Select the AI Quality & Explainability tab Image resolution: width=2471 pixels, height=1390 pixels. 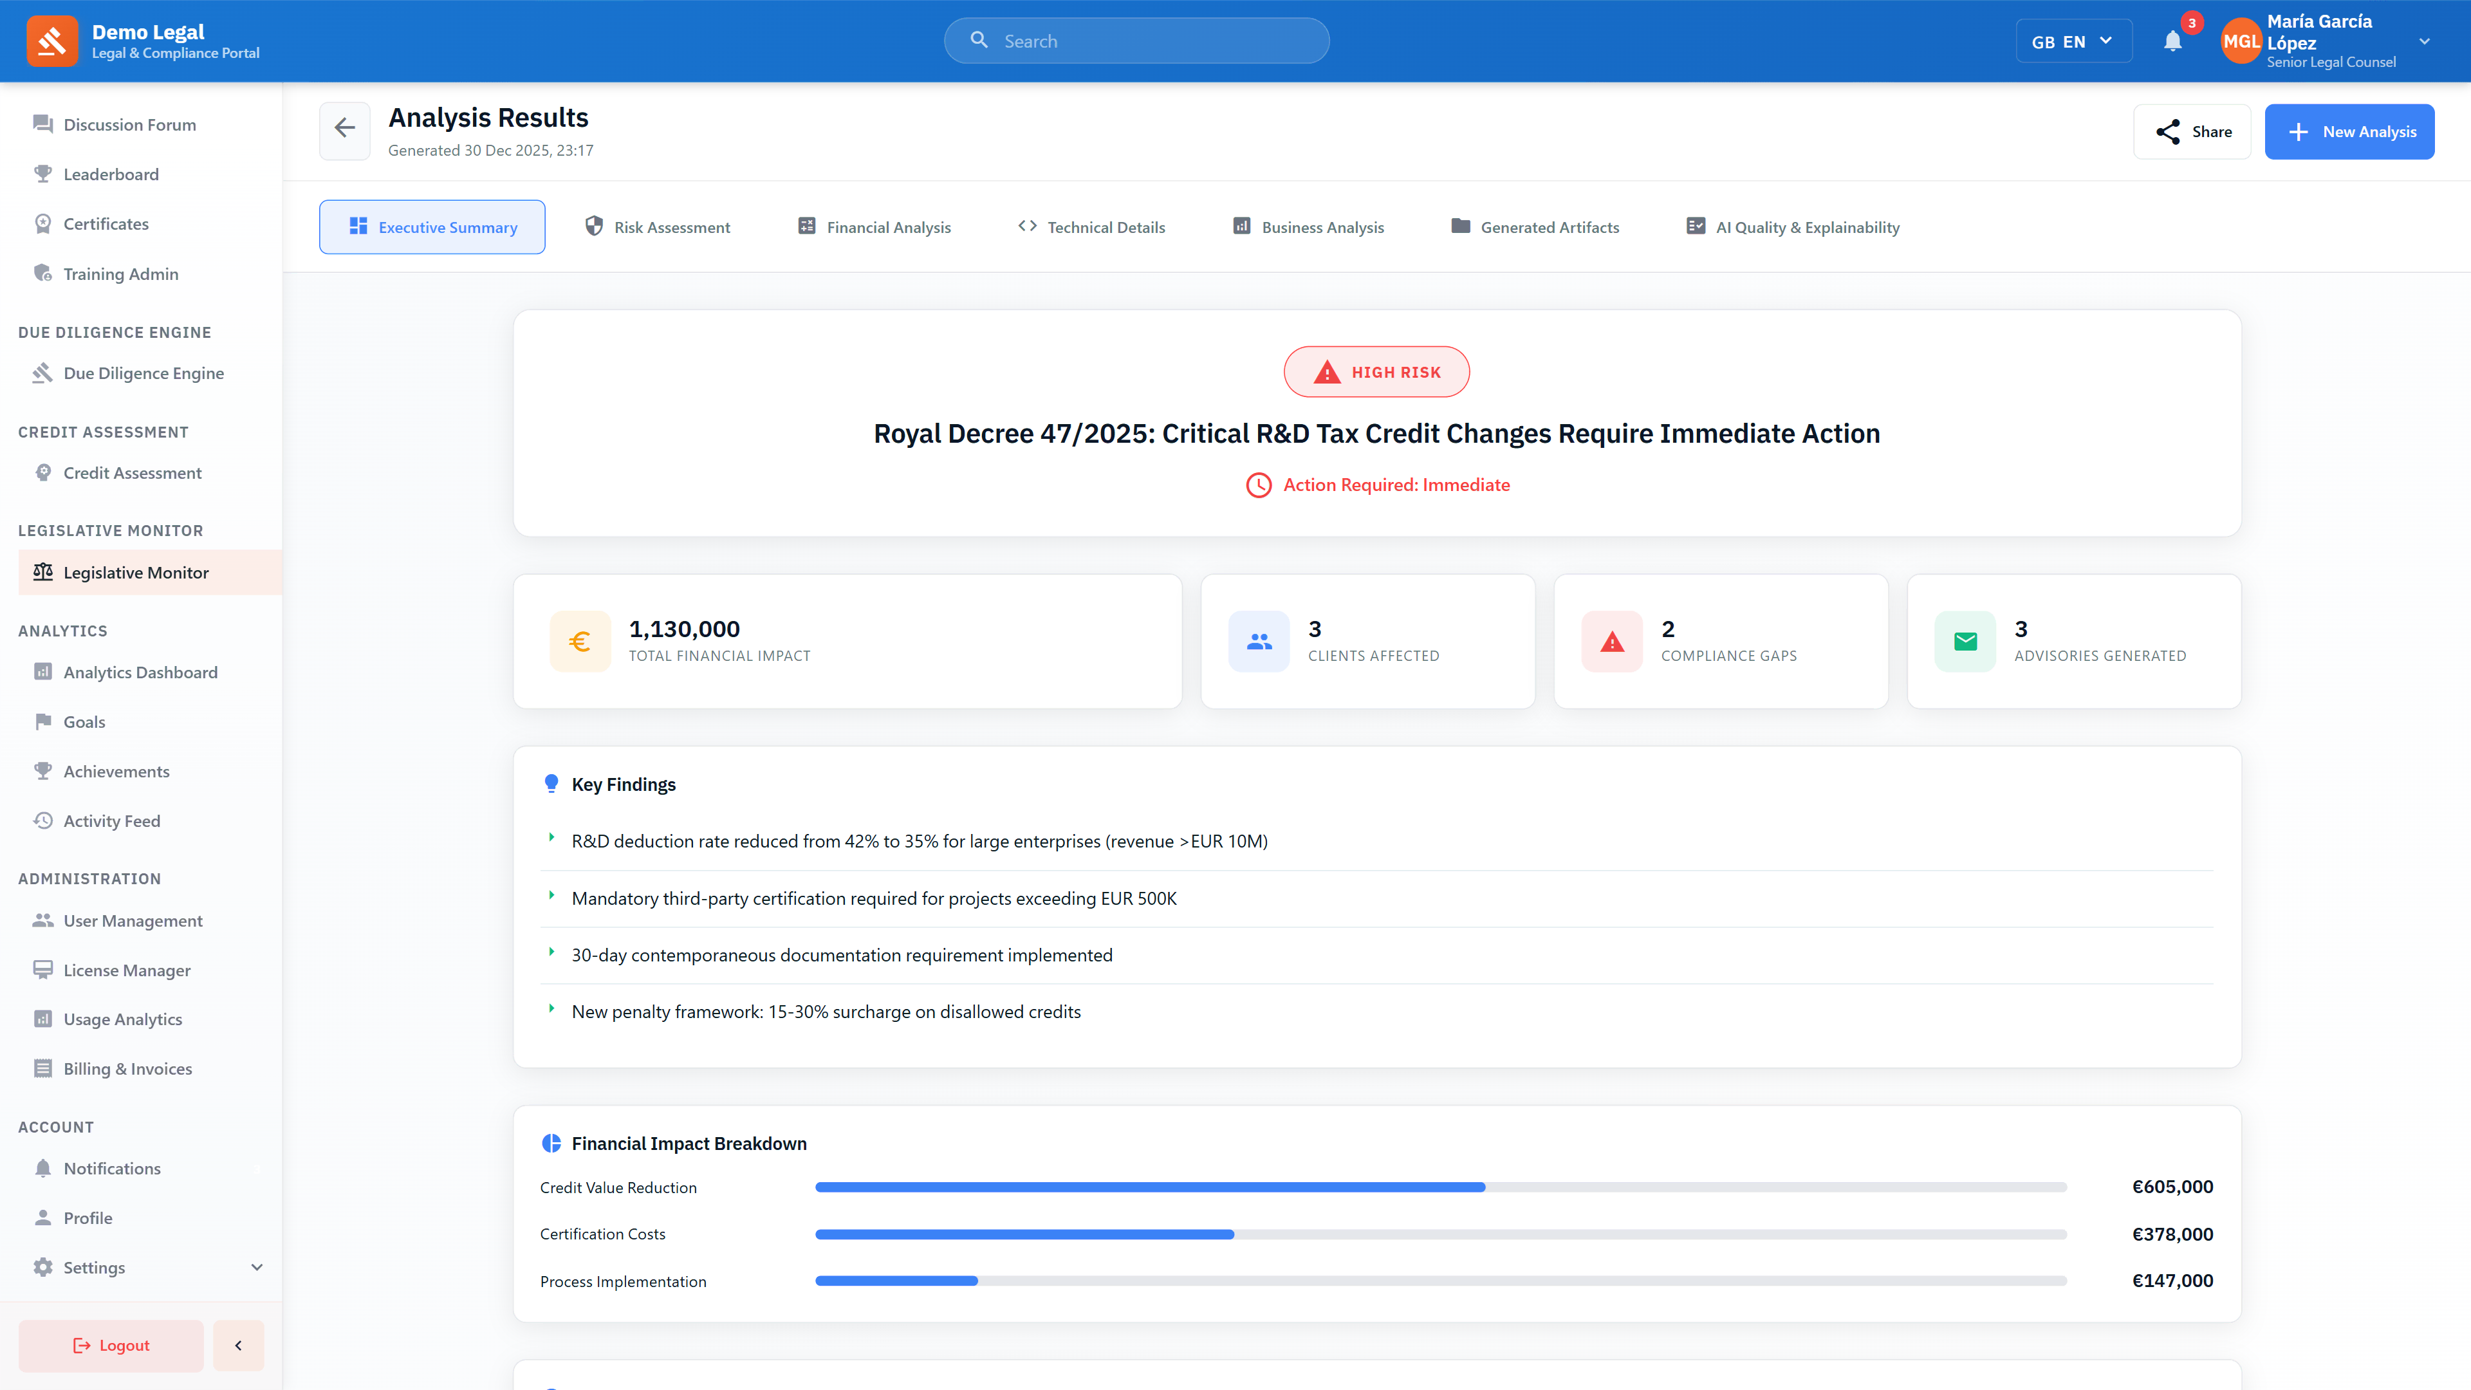[1792, 227]
